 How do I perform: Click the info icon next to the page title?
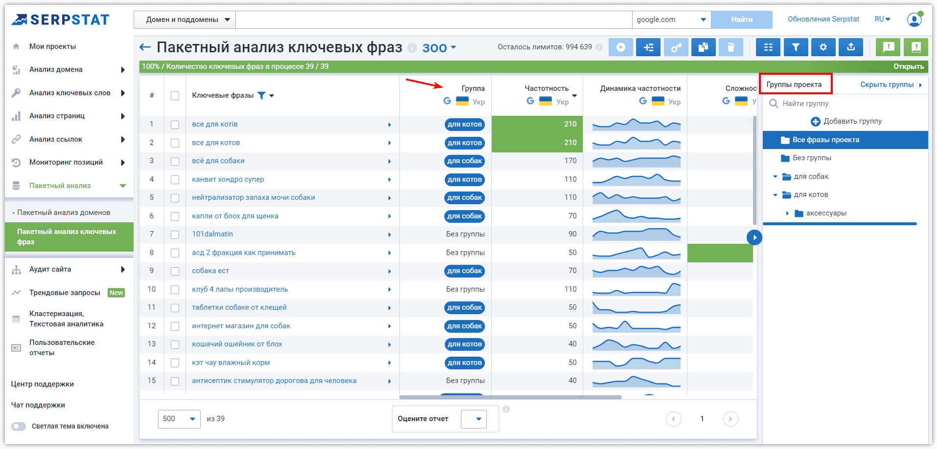click(412, 48)
